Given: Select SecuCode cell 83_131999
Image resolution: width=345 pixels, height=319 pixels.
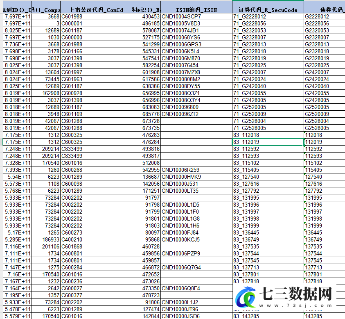Looking at the screenshot, I should pos(268,226).
